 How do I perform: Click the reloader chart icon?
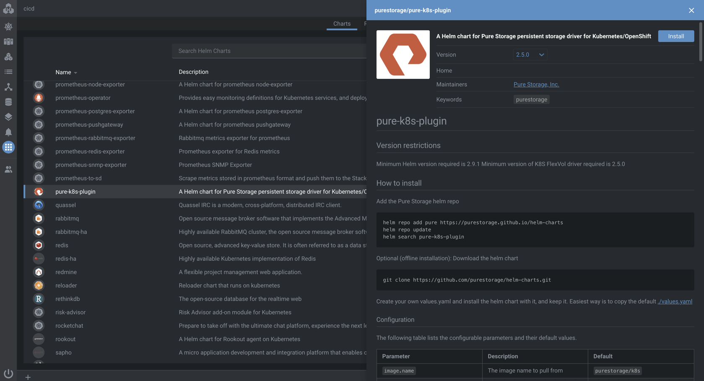tap(39, 285)
